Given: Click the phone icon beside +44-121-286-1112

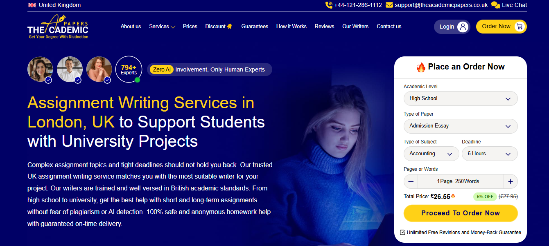Looking at the screenshot, I should click(329, 5).
